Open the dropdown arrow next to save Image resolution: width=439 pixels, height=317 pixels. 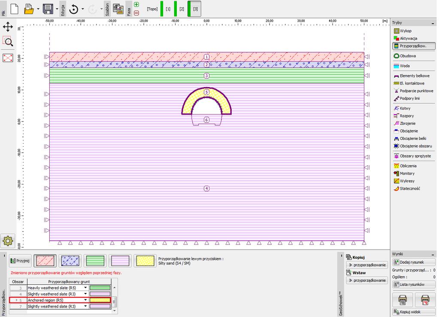[x=57, y=9]
